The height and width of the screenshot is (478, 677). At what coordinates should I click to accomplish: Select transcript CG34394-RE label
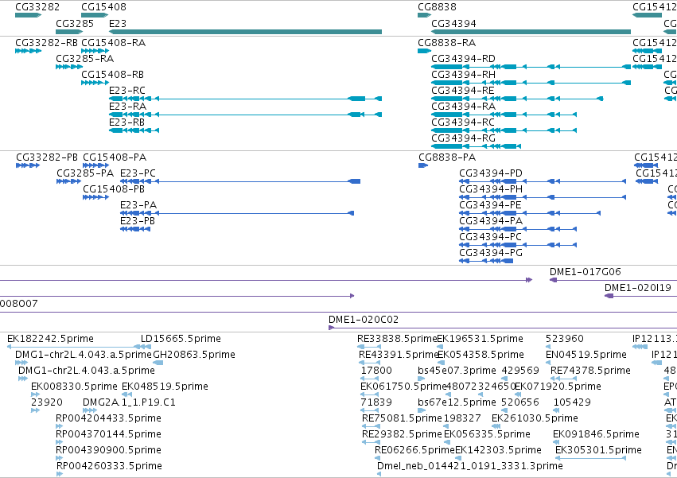(x=463, y=91)
